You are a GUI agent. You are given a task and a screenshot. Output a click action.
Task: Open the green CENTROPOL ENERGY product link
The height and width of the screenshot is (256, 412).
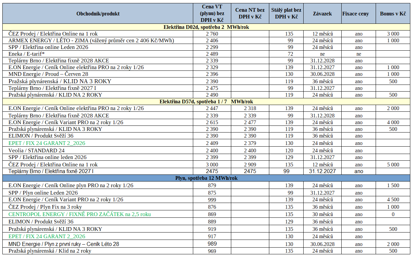click(x=79, y=214)
